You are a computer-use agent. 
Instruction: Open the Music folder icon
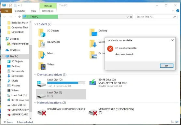tap(42, 55)
